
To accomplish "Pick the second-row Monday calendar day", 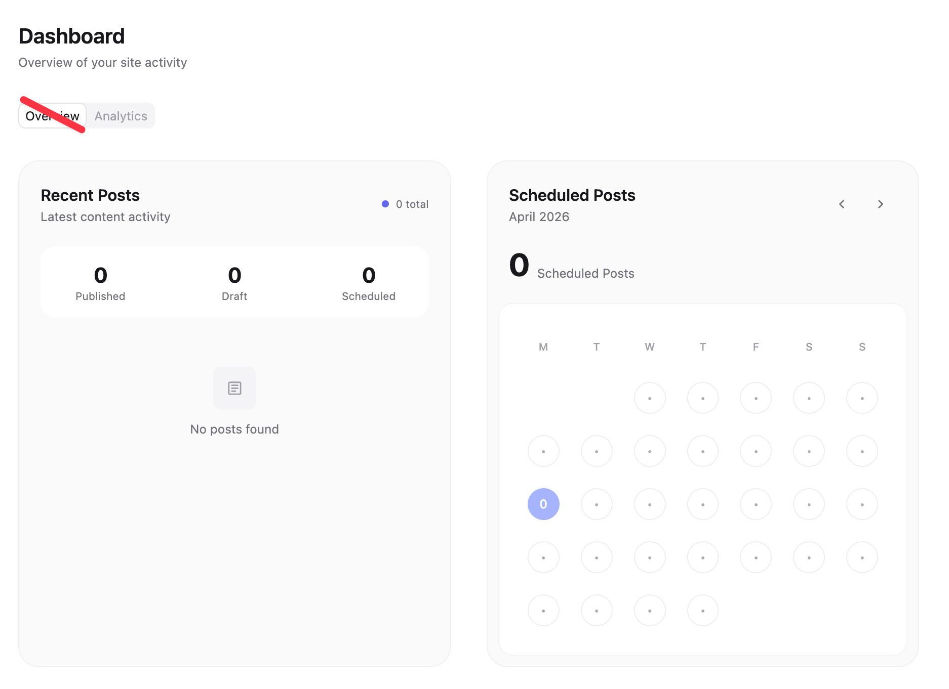I will click(543, 451).
